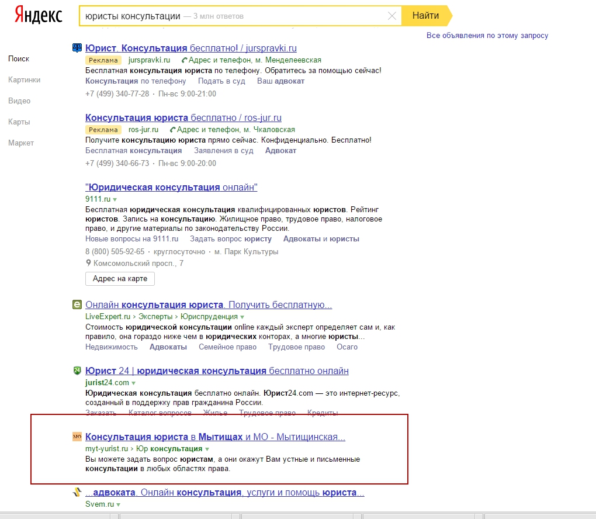Click the Юриспруденция breadcrumb link
The width and height of the screenshot is (596, 519).
[x=209, y=317]
